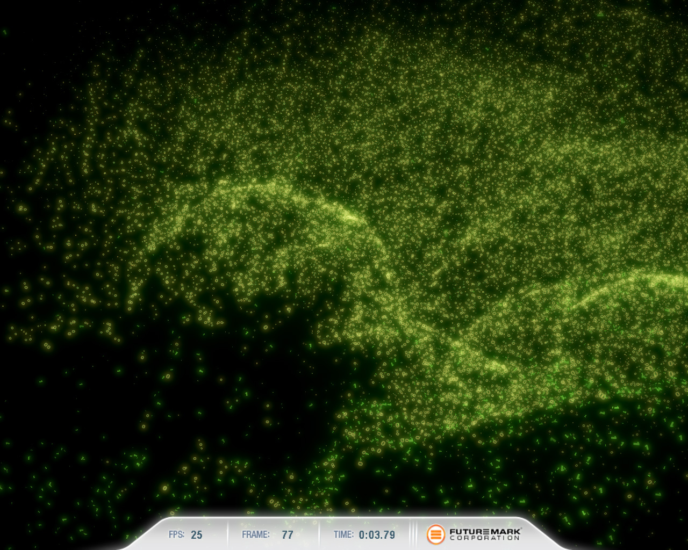Click the divider between FRAME and TIME
Viewport: 688px width, 550px height.
pyautogui.click(x=319, y=535)
